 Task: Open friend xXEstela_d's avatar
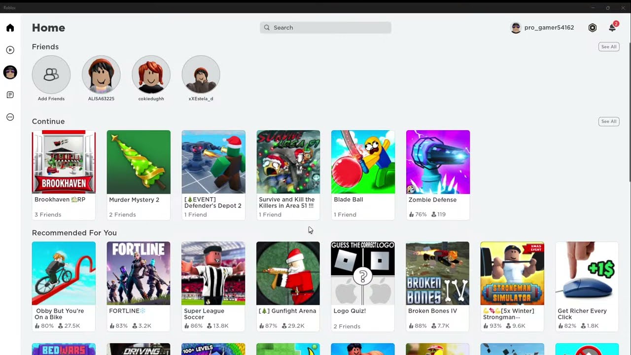(x=201, y=74)
